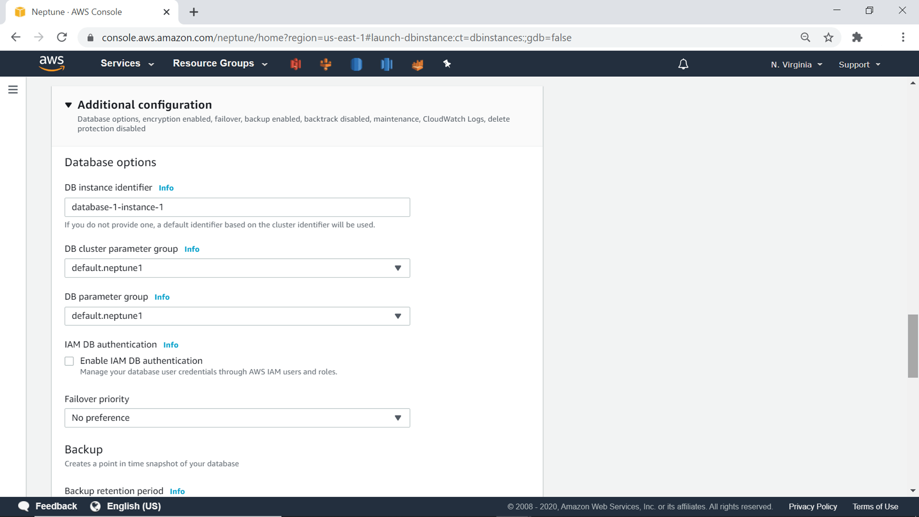The width and height of the screenshot is (919, 517).
Task: Click the pin icon to edit shortcuts
Action: pyautogui.click(x=447, y=64)
